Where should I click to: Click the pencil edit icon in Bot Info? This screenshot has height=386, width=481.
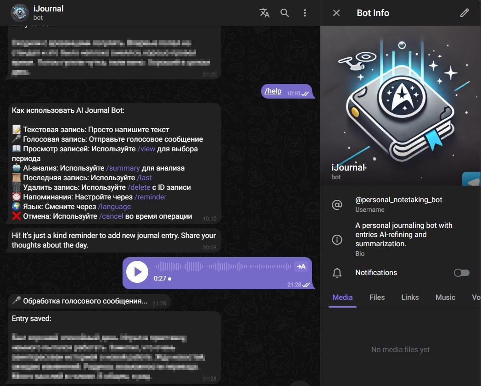464,13
